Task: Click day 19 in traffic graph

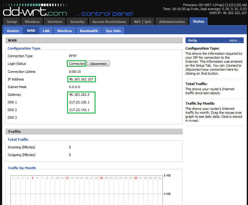Action: tap(101, 178)
